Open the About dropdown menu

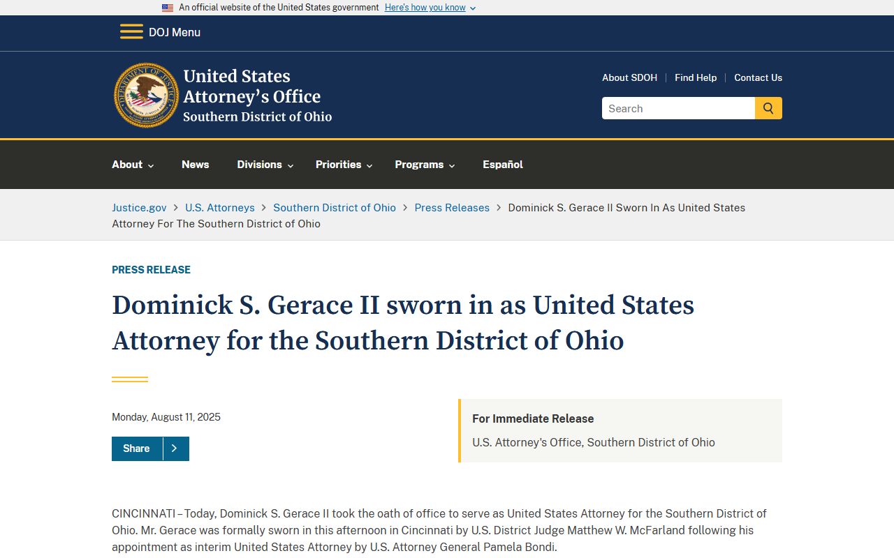click(133, 165)
